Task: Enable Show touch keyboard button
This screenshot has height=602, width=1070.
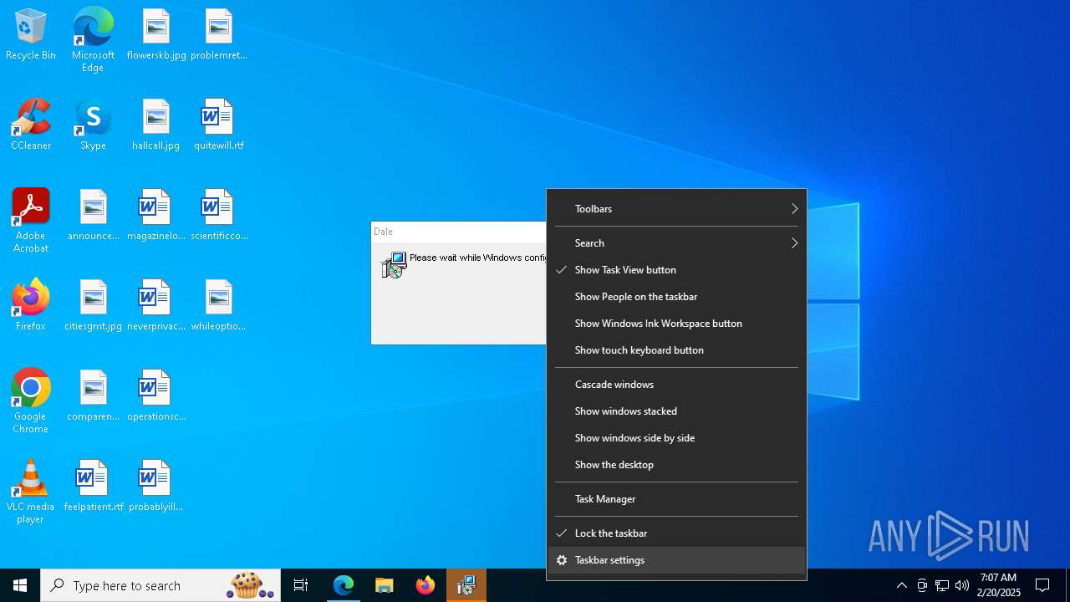Action: pyautogui.click(x=676, y=350)
